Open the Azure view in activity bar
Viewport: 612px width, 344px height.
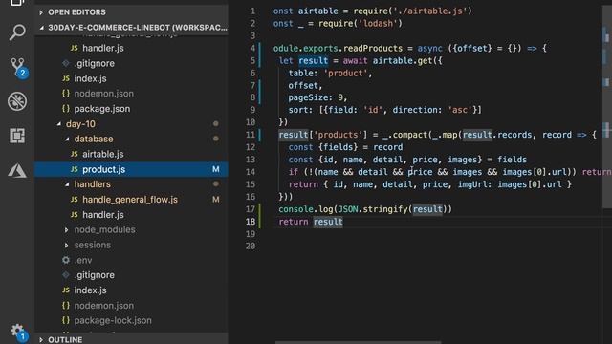point(17,170)
